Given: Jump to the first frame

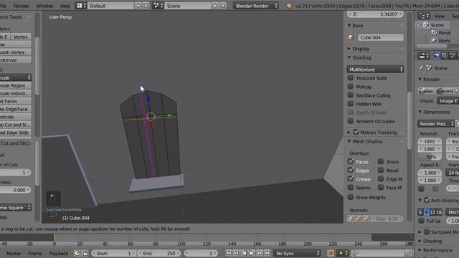Looking at the screenshot, I should click(x=228, y=253).
